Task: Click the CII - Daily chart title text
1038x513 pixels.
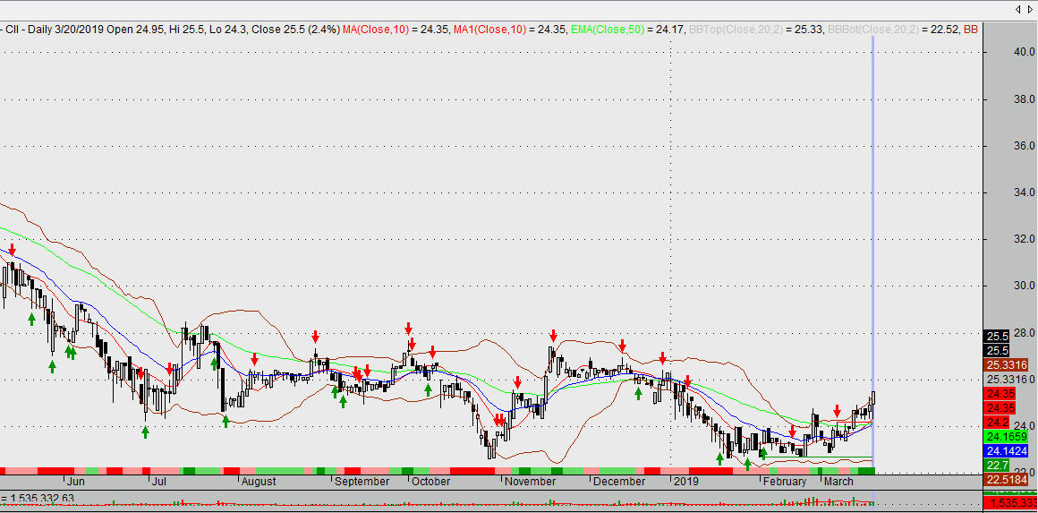Action: tap(34, 30)
